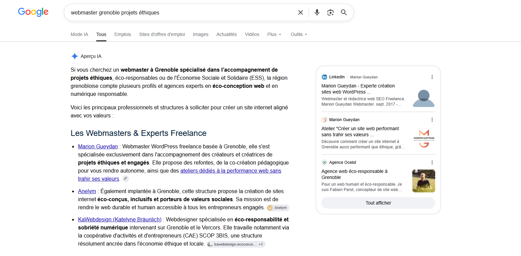Open the Sites d'offres d'emploi tab
521x256 pixels.
(162, 34)
